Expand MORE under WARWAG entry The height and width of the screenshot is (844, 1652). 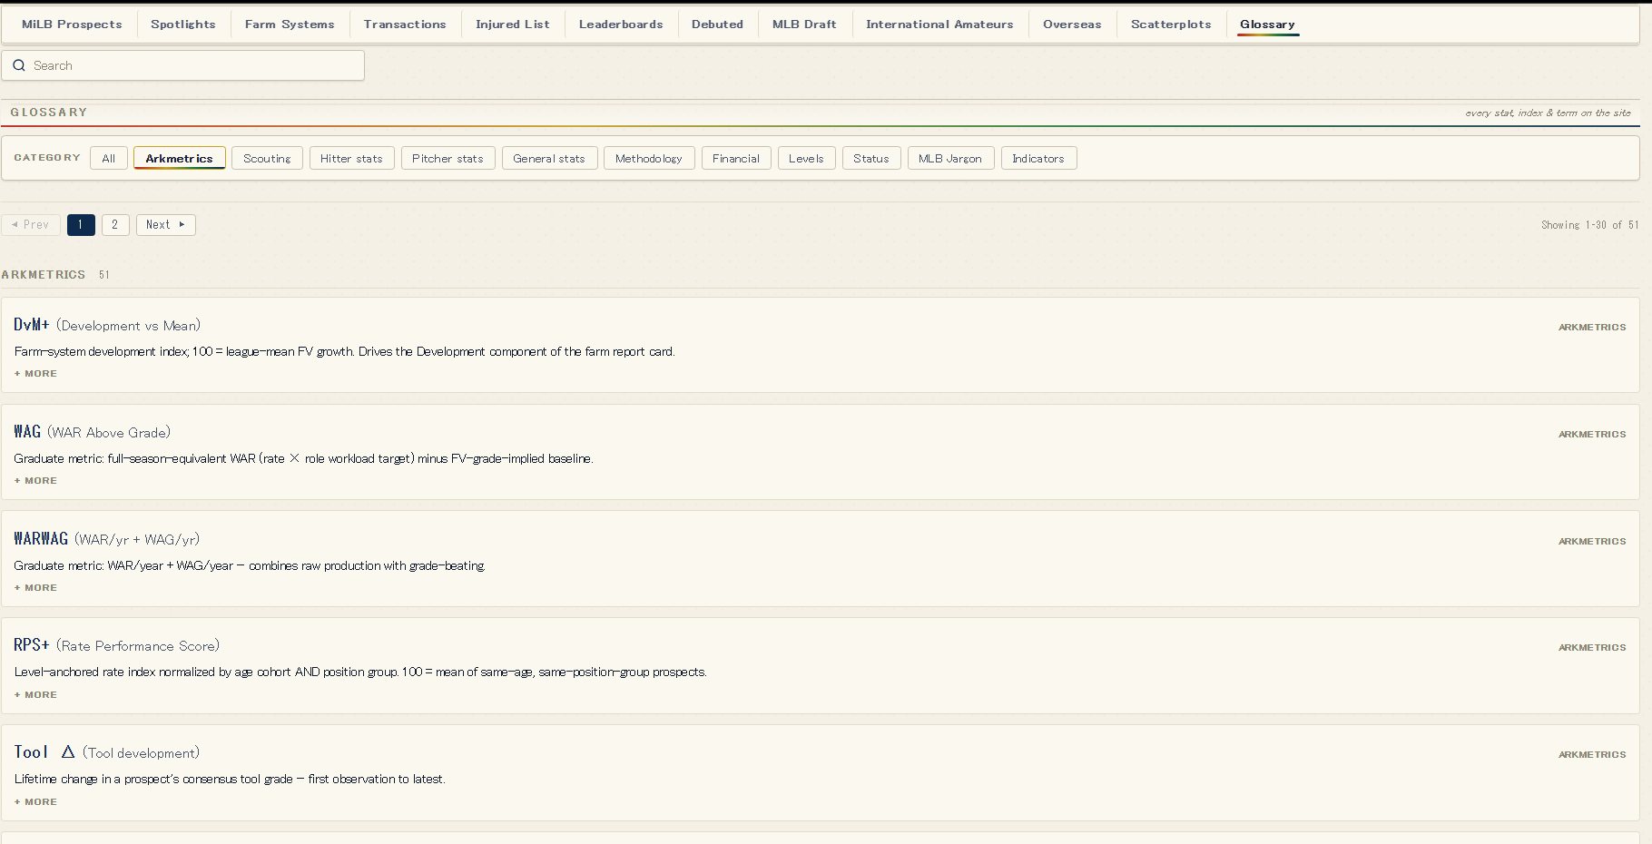(x=35, y=588)
